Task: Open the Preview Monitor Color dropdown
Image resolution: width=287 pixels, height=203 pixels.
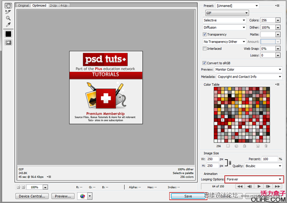Action: click(x=248, y=70)
